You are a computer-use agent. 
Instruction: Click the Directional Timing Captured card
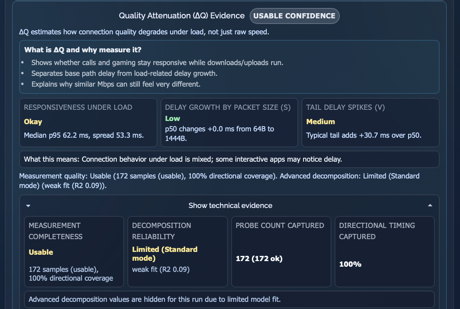point(384,252)
